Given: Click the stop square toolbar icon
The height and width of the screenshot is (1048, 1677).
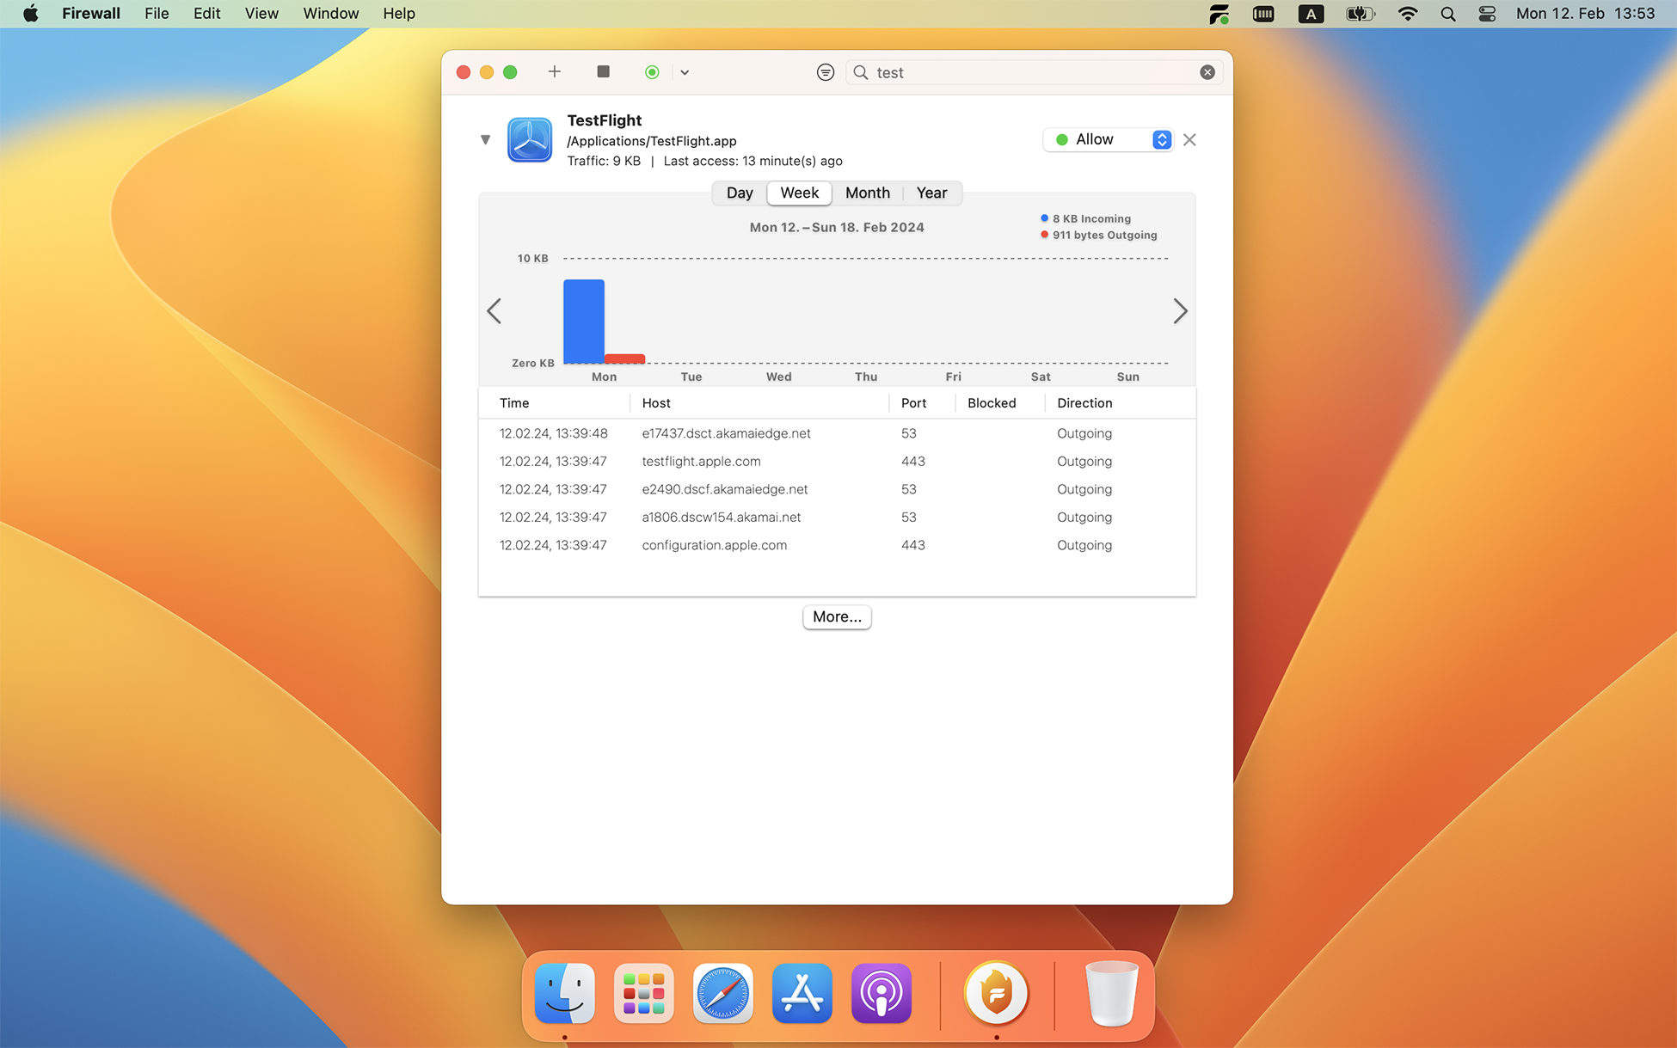Looking at the screenshot, I should tap(603, 72).
